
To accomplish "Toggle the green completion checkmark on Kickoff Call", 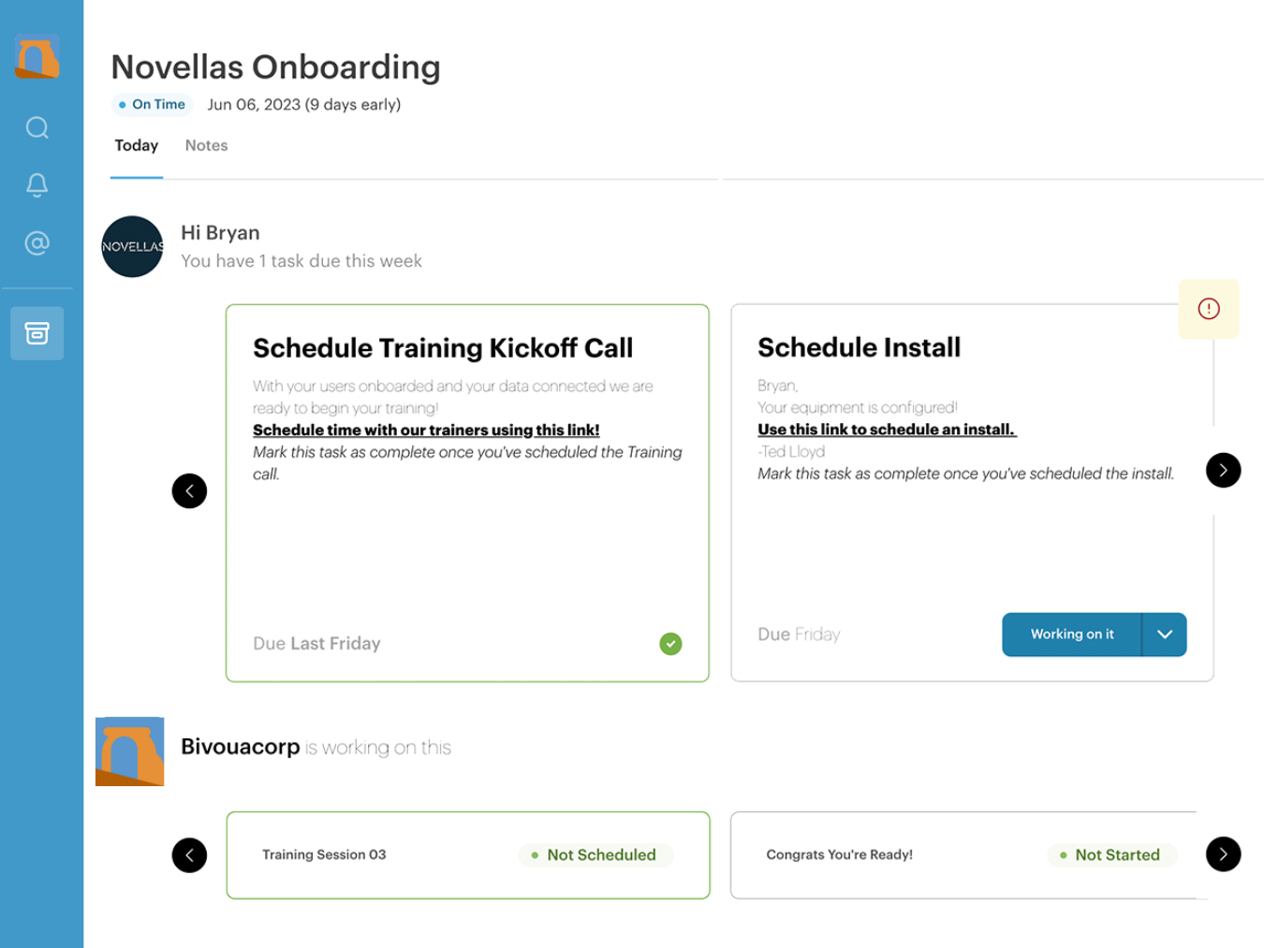I will tap(670, 643).
